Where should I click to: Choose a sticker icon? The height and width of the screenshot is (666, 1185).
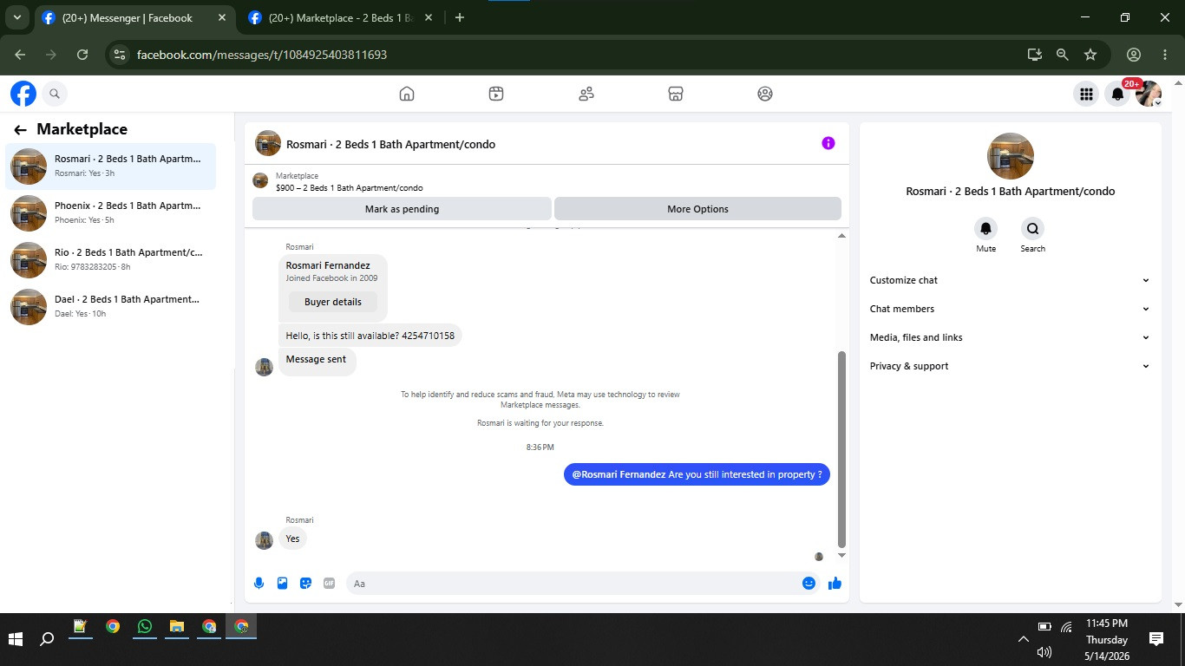[305, 584]
